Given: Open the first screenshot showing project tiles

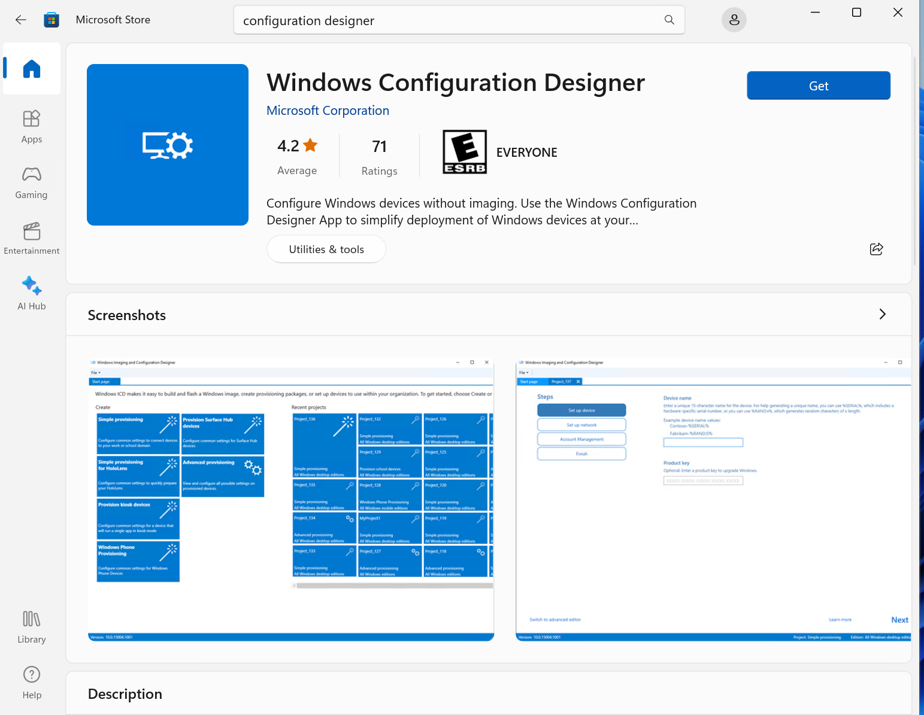Looking at the screenshot, I should pyautogui.click(x=291, y=499).
